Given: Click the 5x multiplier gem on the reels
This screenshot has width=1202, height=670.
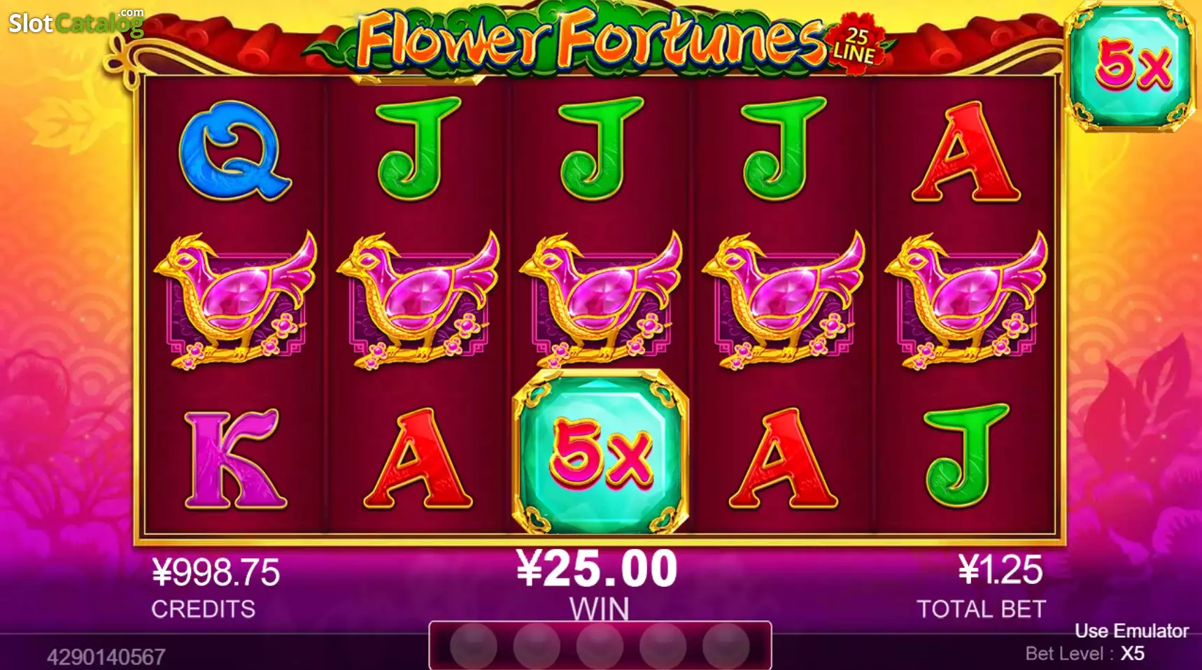Looking at the screenshot, I should [x=601, y=452].
